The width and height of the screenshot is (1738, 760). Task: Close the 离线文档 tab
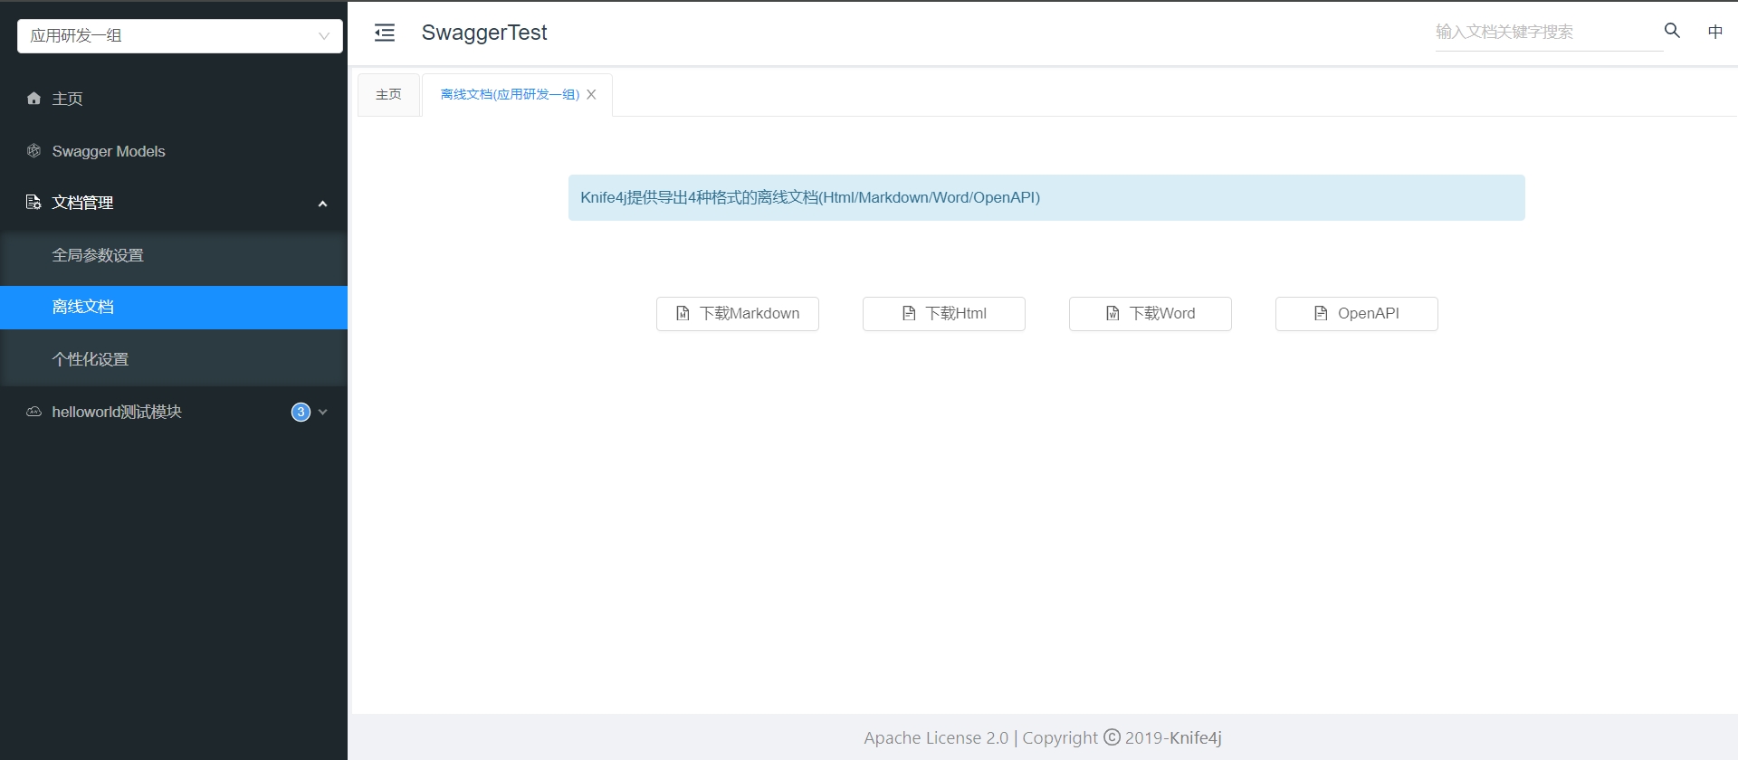click(591, 95)
